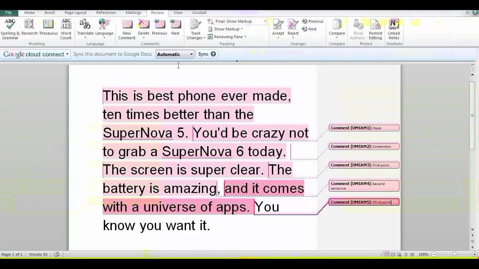The width and height of the screenshot is (479, 269).
Task: Select the Hook comment balloon
Action: pyautogui.click(x=364, y=128)
